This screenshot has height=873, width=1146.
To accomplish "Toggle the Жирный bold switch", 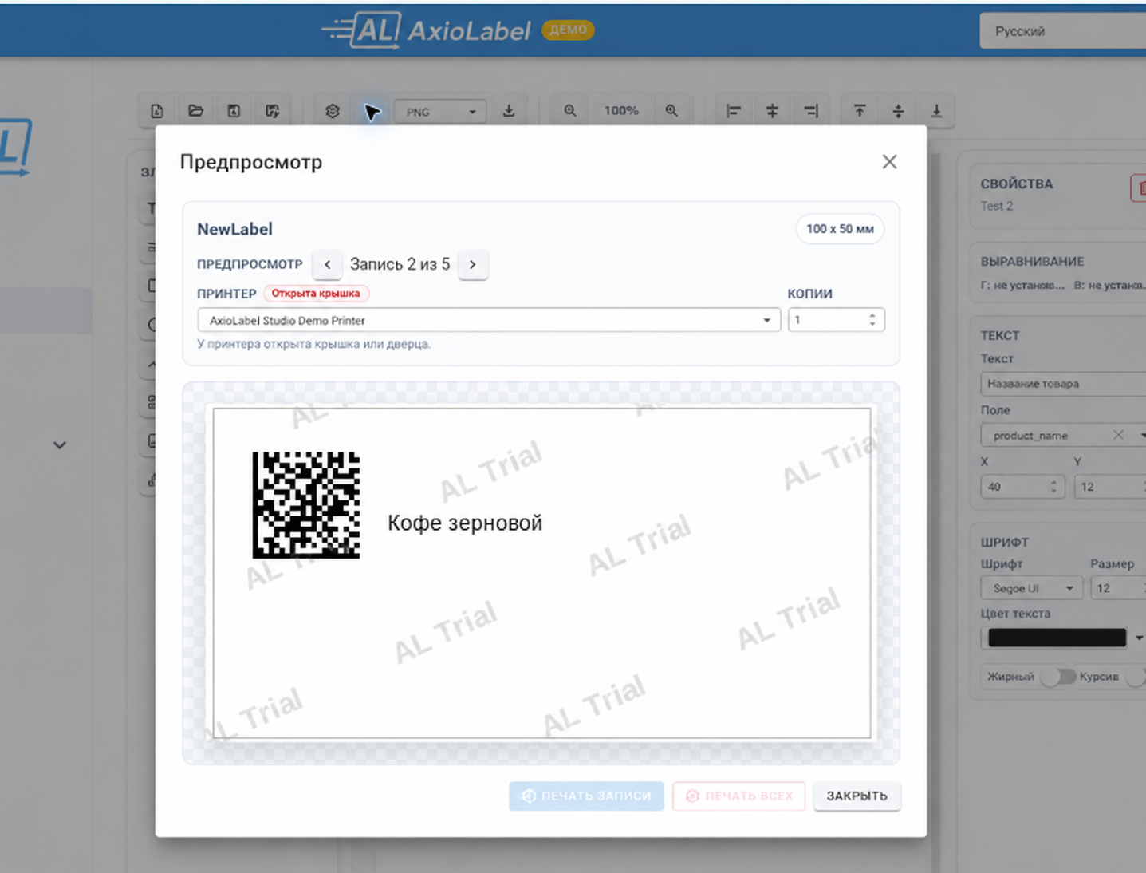I will click(1057, 677).
